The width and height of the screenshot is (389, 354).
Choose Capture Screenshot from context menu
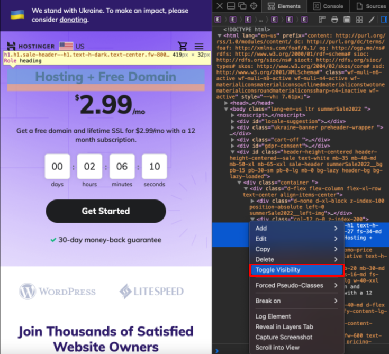[284, 337]
